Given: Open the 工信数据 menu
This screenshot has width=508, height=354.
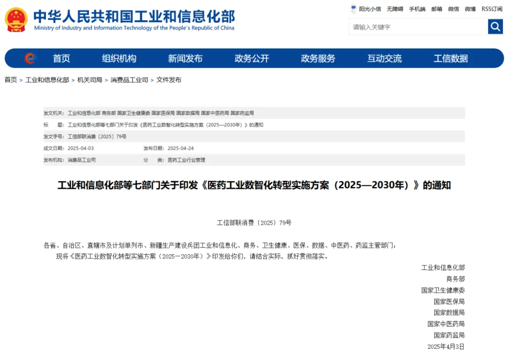Looking at the screenshot, I should [451, 58].
